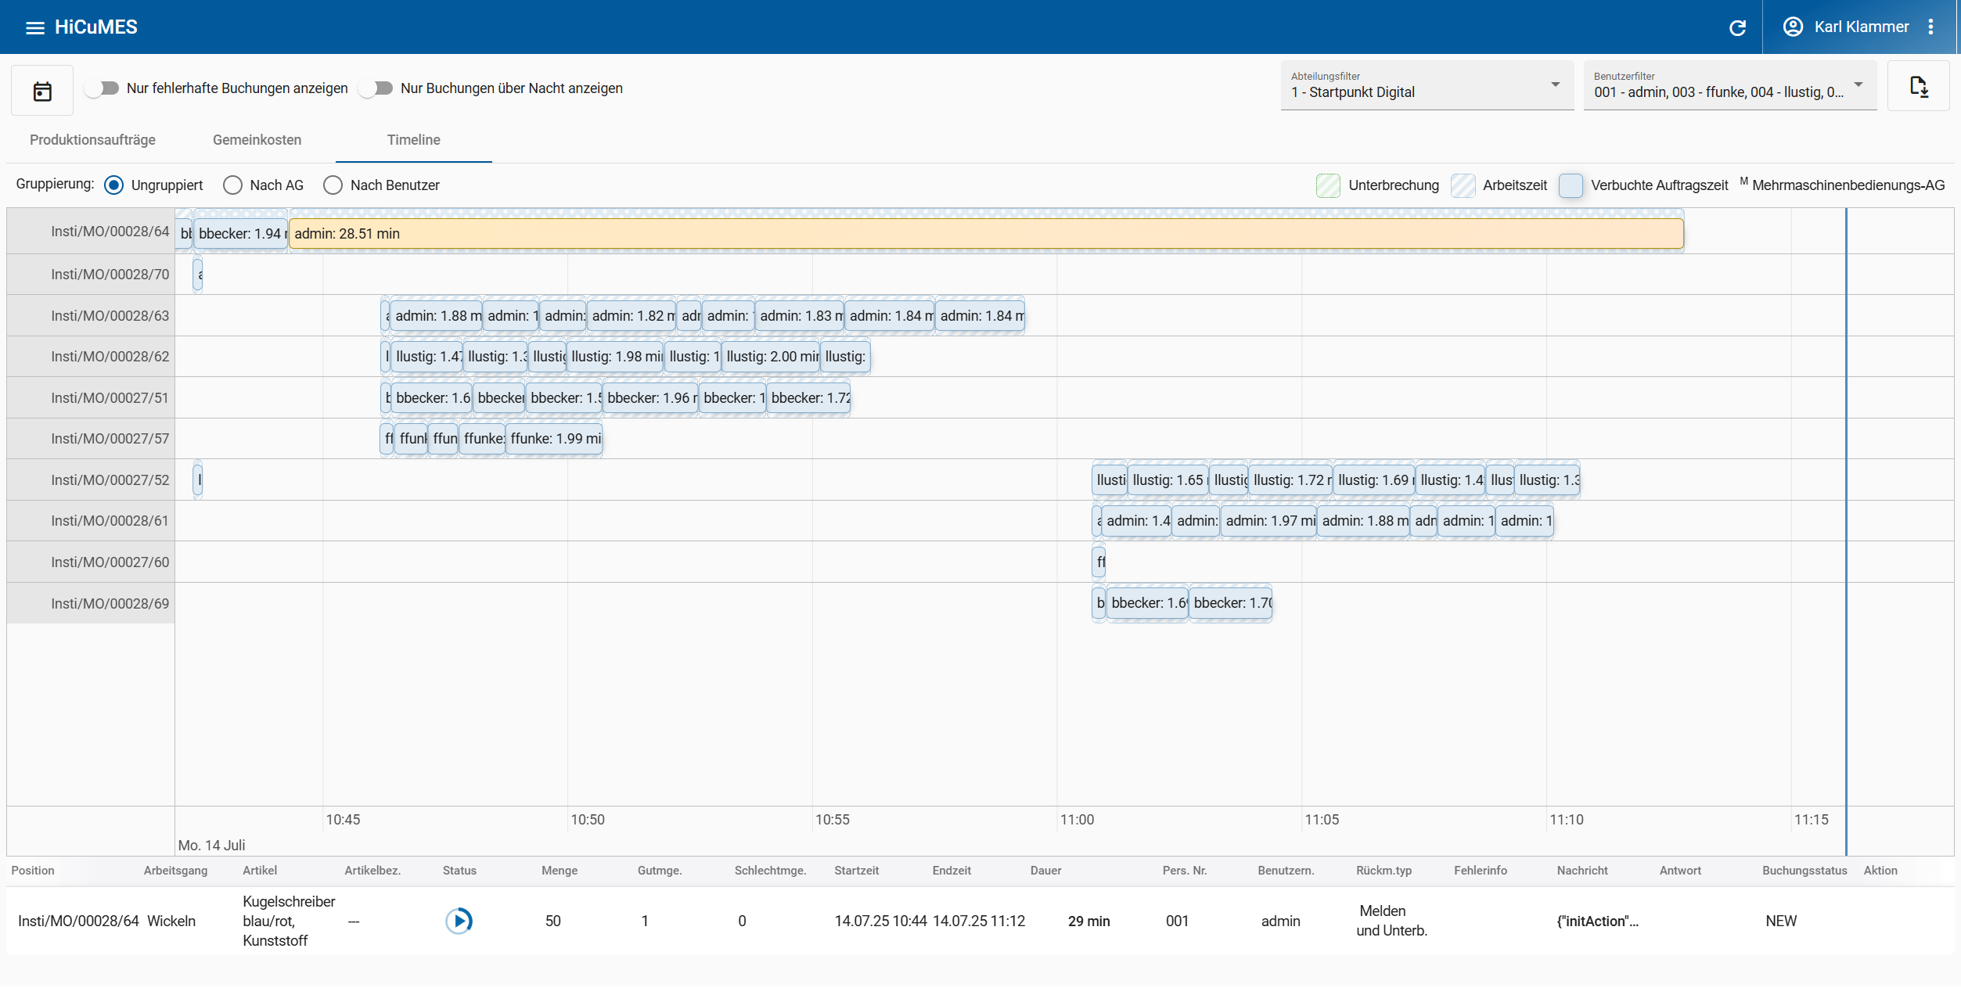Click the Wickeln cell in table row
1961x995 pixels.
[171, 921]
